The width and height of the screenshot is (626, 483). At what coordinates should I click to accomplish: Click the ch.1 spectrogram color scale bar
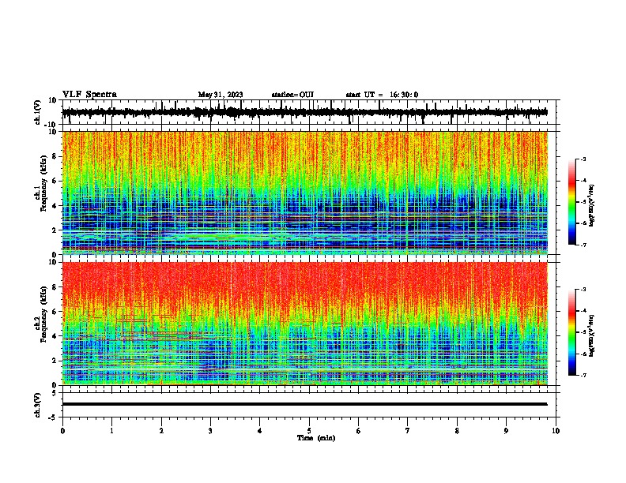point(571,202)
